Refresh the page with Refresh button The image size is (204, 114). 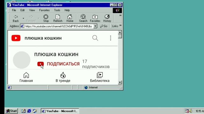[x=58, y=18]
